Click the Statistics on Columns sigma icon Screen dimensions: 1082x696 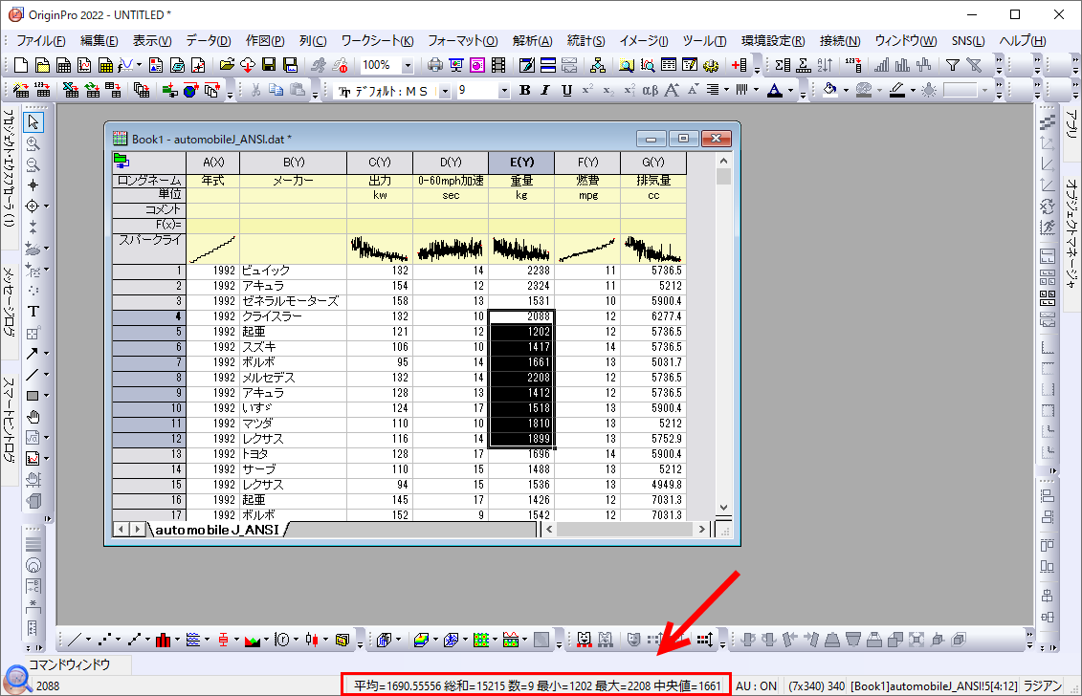click(x=783, y=66)
